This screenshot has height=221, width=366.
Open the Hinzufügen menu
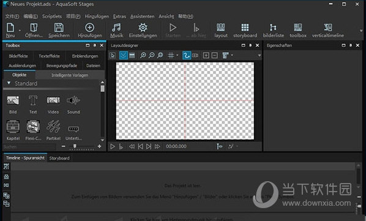click(97, 17)
